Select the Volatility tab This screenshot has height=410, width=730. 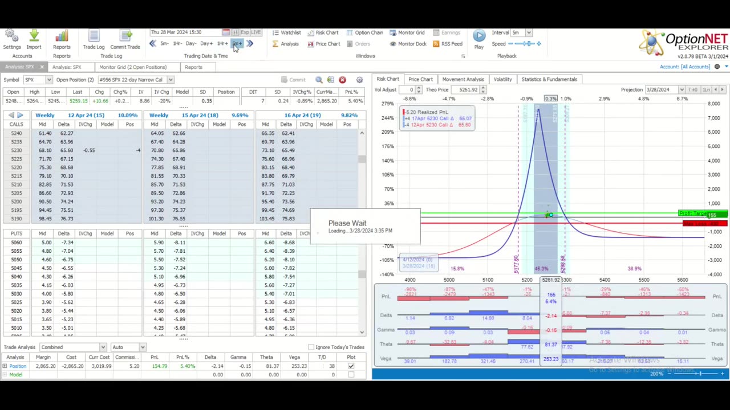(502, 79)
